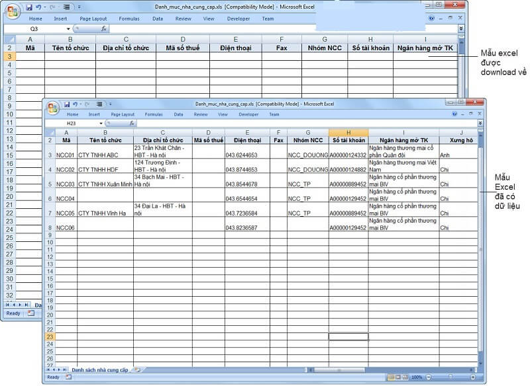Switch to Page Break Preview in status bar
Image resolution: width=530 pixels, height=386 pixels.
pos(403,377)
